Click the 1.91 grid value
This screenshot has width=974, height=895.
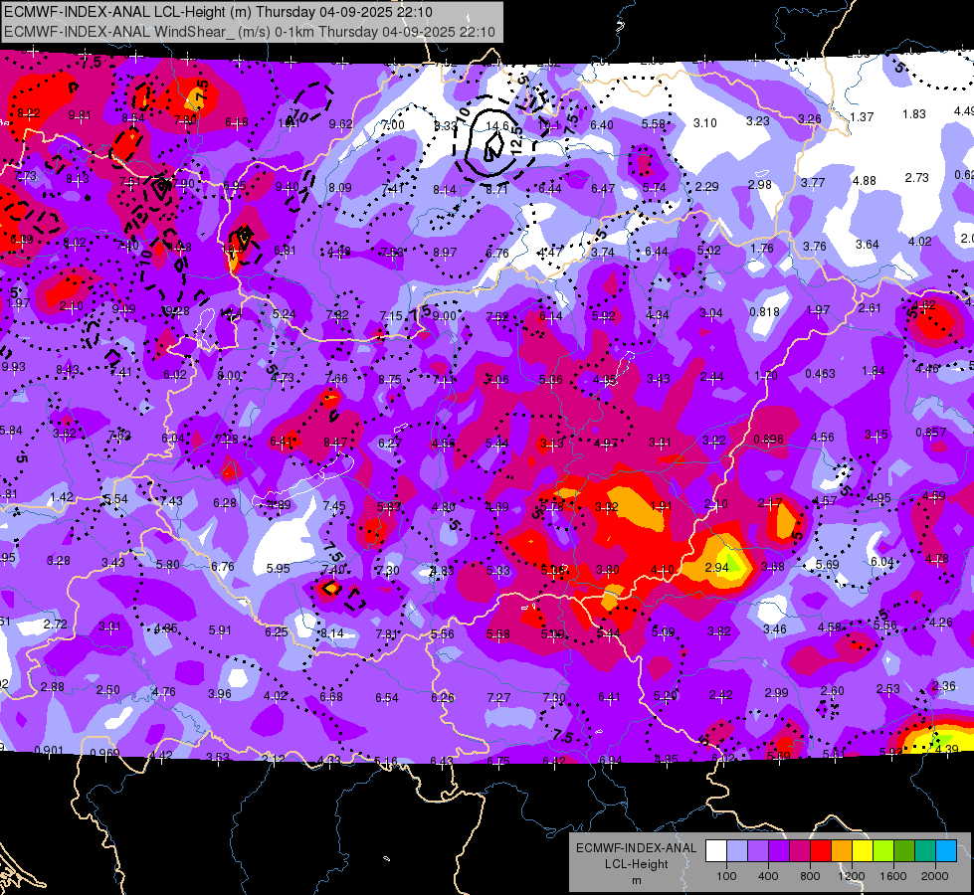pyautogui.click(x=661, y=505)
